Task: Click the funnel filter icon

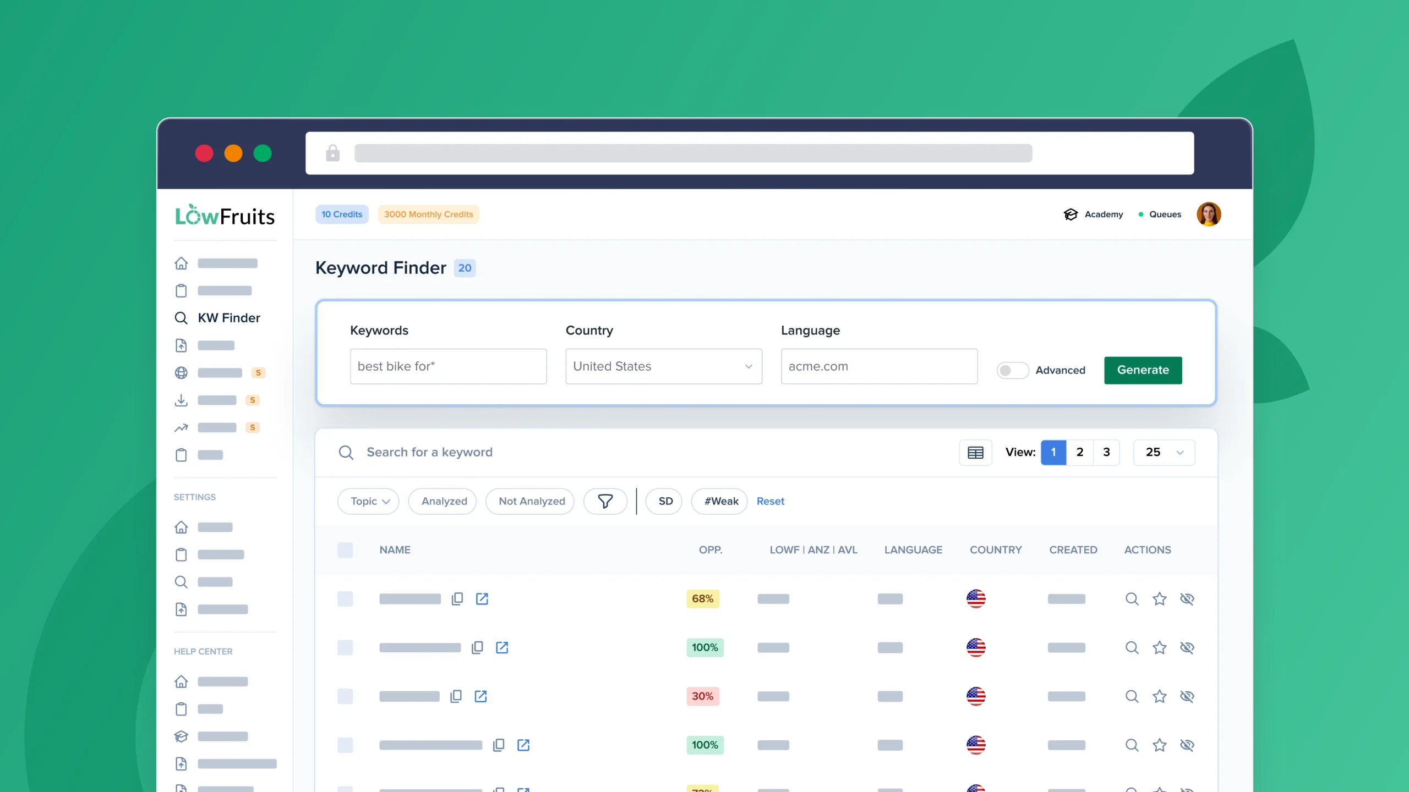Action: click(605, 501)
